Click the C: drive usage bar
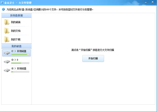This screenshot has width=157, height=112. click(20, 55)
